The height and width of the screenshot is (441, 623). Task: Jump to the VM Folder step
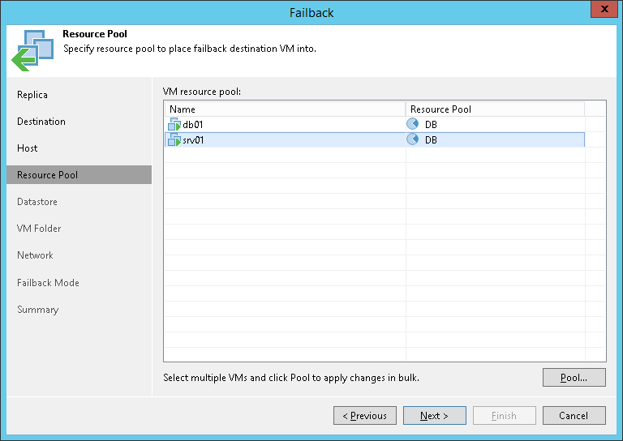(x=39, y=229)
